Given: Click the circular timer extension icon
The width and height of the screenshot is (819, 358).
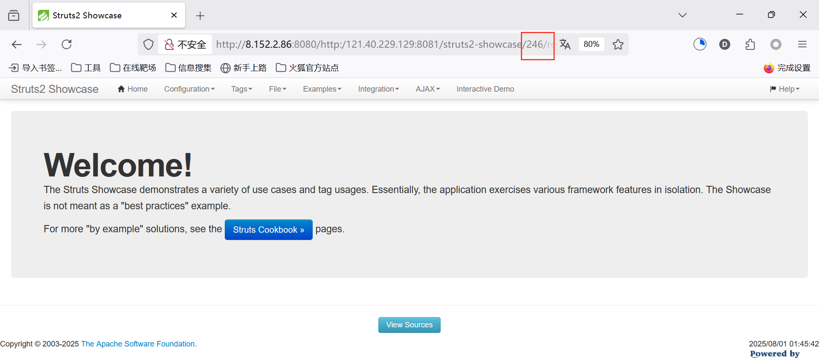Looking at the screenshot, I should pos(700,44).
